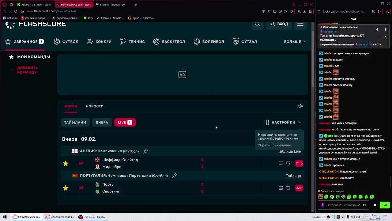Open Flashscore search magnifier

pyautogui.click(x=258, y=24)
